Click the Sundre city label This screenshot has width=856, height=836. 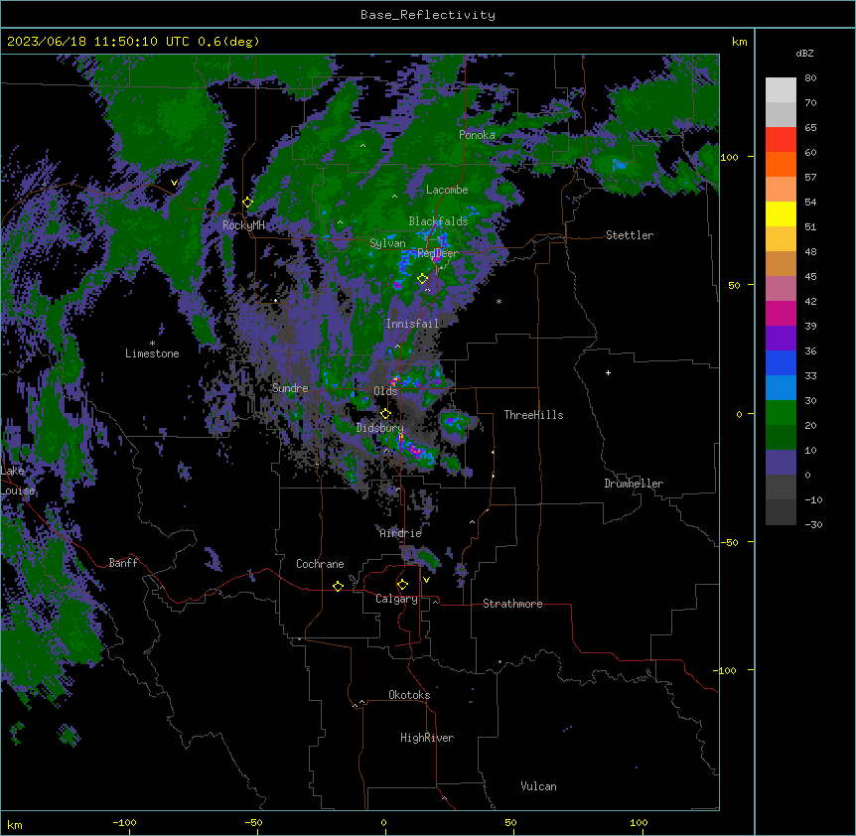click(290, 388)
